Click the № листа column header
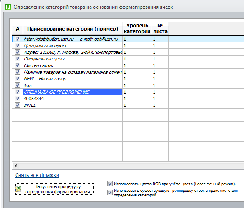The image size is (244, 208). pyautogui.click(x=160, y=29)
